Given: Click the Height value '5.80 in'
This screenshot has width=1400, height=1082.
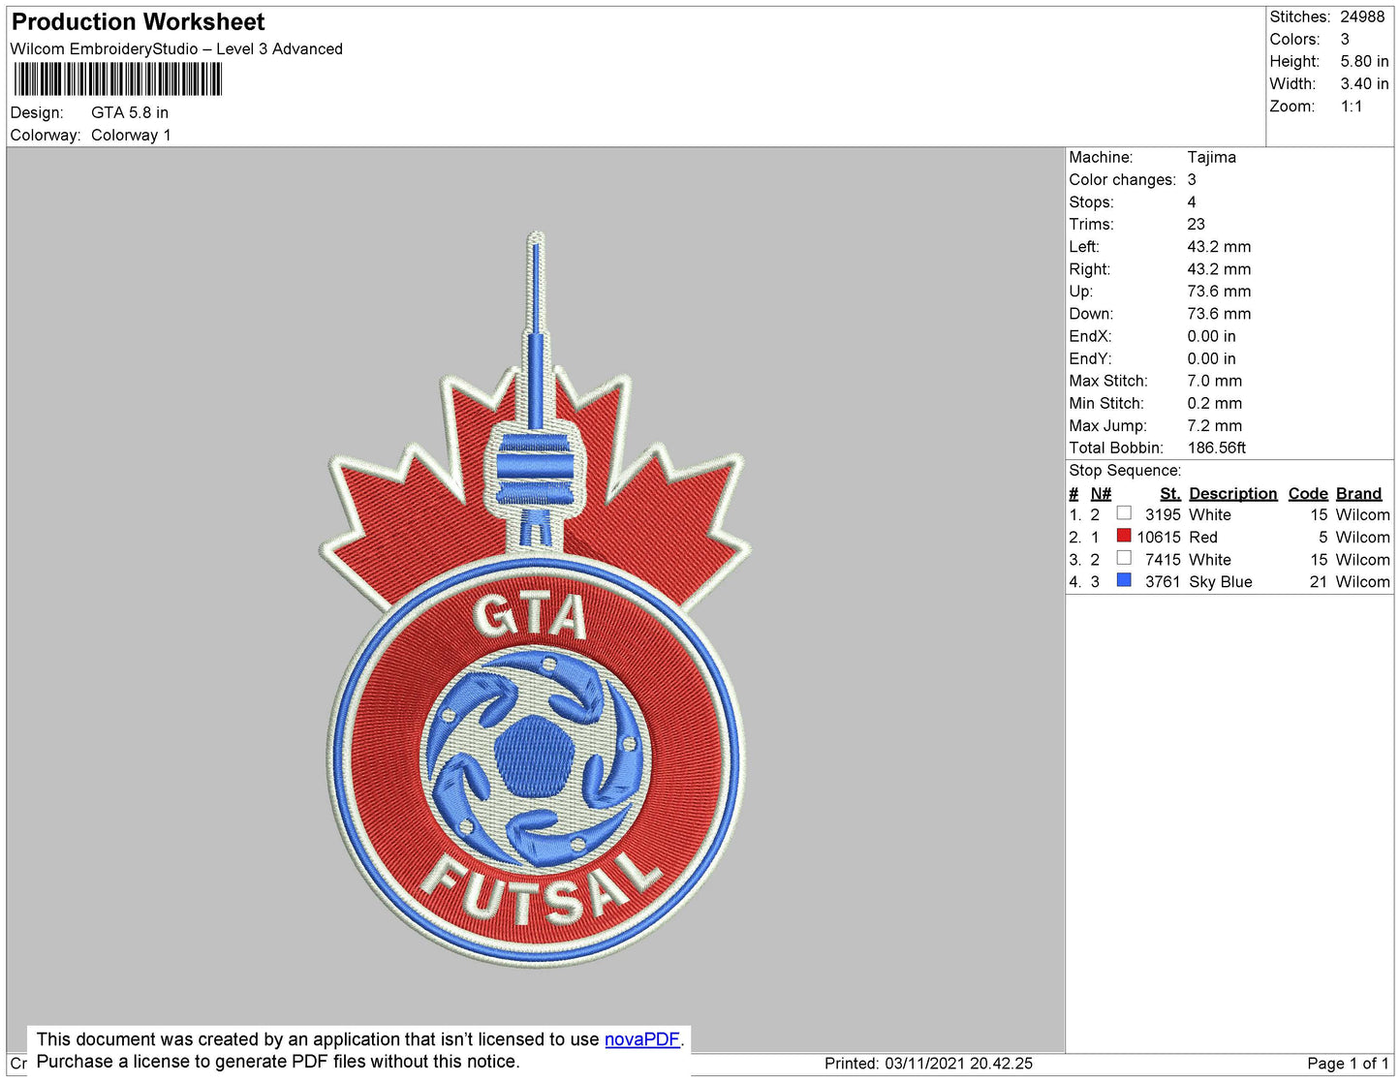Looking at the screenshot, I should point(1364,61).
